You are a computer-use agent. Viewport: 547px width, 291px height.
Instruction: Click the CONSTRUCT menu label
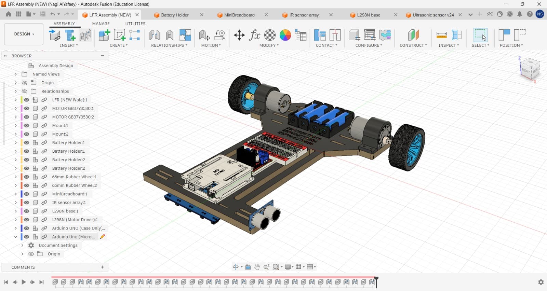(x=413, y=45)
